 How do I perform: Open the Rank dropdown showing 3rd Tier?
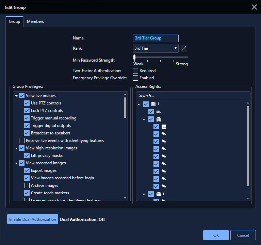156,48
